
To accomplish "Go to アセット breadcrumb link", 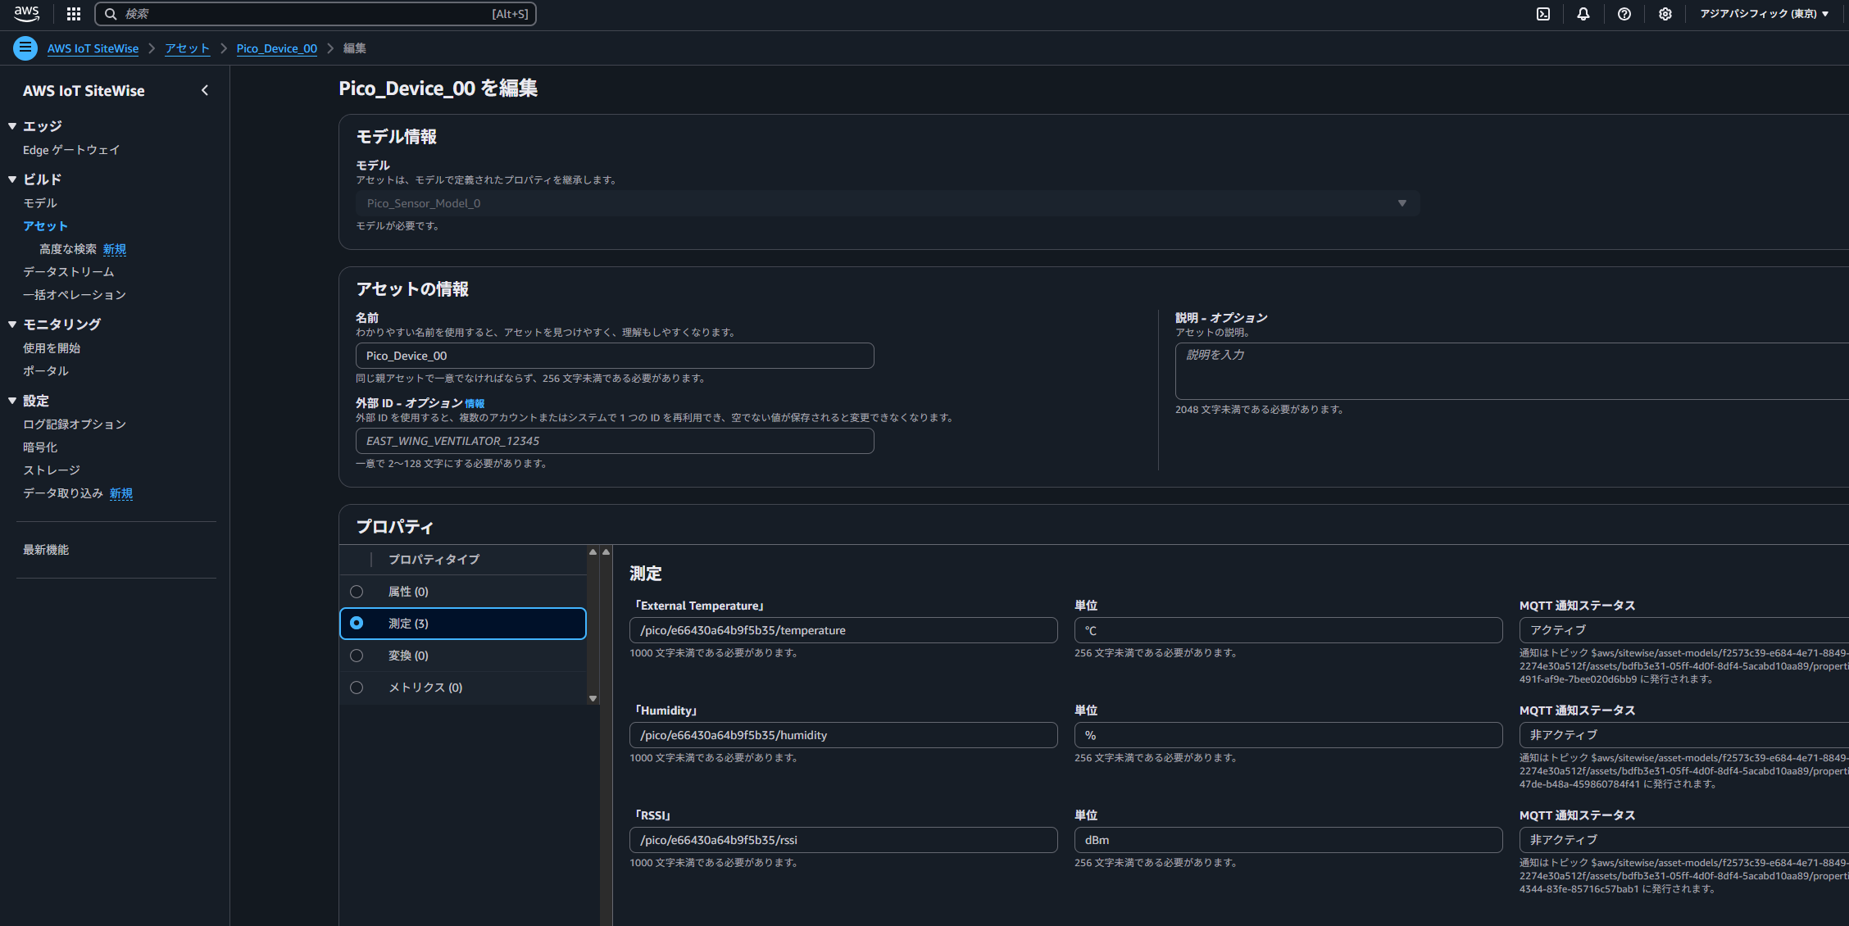I will [188, 48].
